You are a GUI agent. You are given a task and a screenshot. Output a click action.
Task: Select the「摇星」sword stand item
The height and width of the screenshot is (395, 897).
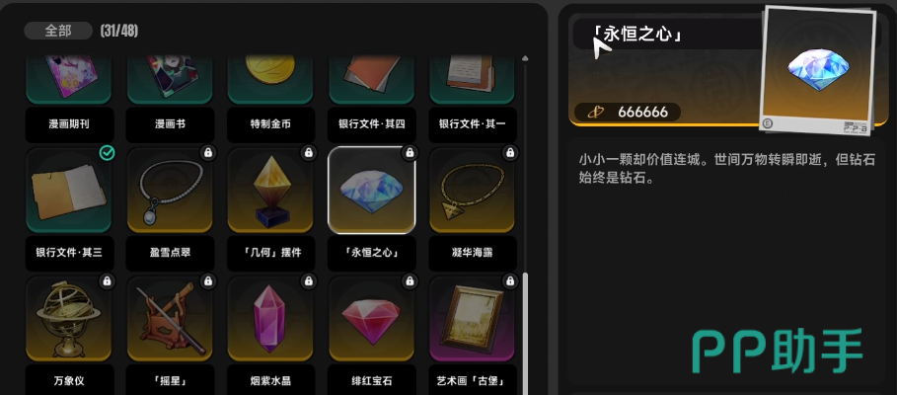170,319
